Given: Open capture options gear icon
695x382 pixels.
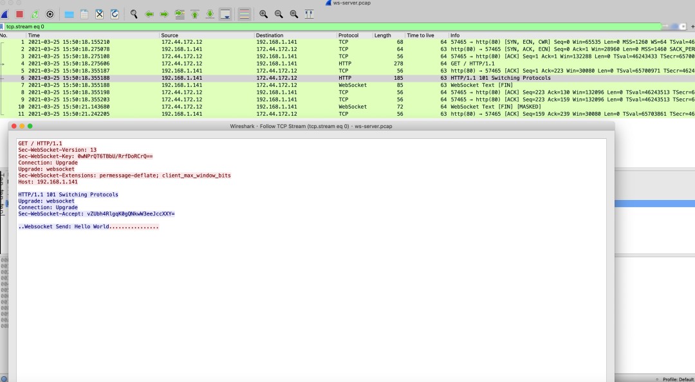Looking at the screenshot, I should [x=50, y=14].
